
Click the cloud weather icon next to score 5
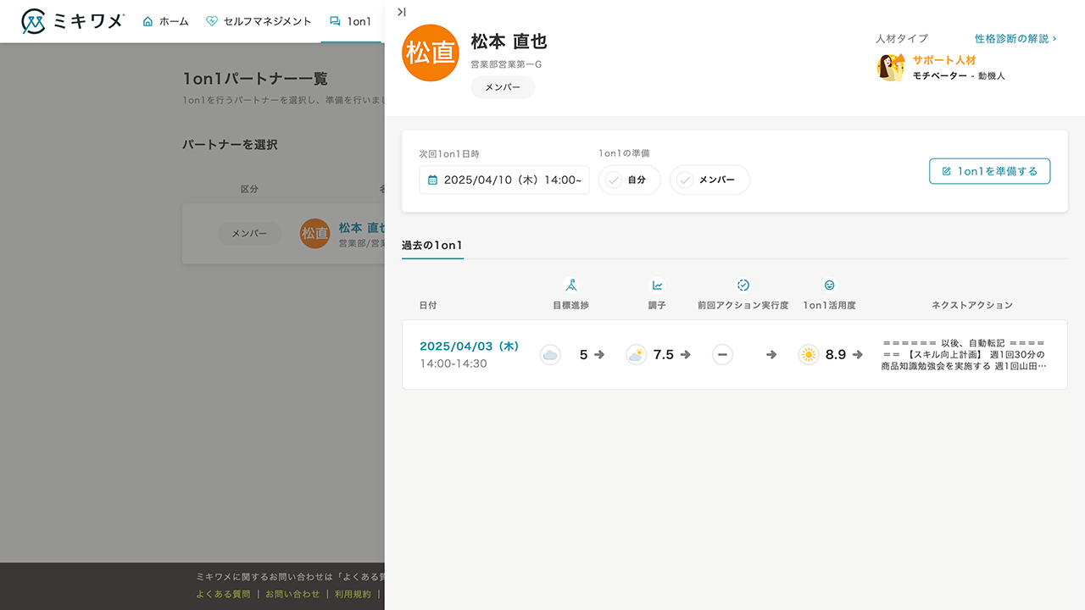(550, 355)
